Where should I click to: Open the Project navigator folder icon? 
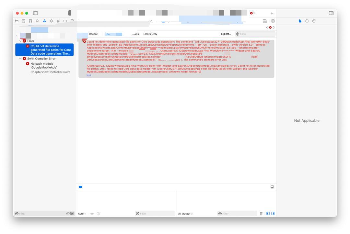pos(17,21)
